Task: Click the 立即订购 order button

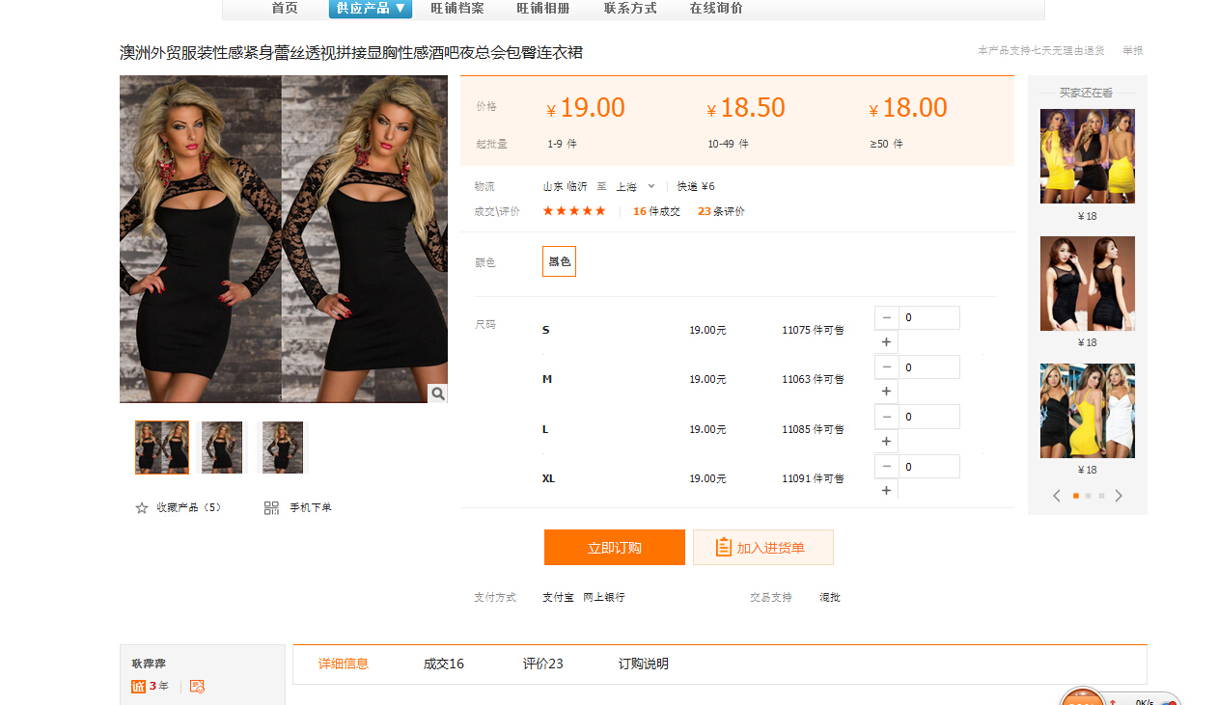Action: [x=615, y=548]
